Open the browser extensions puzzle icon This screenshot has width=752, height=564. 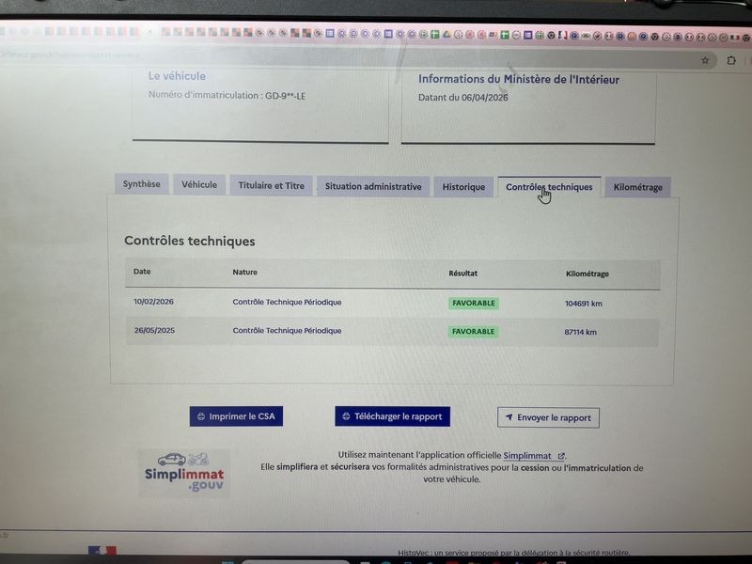pyautogui.click(x=731, y=60)
